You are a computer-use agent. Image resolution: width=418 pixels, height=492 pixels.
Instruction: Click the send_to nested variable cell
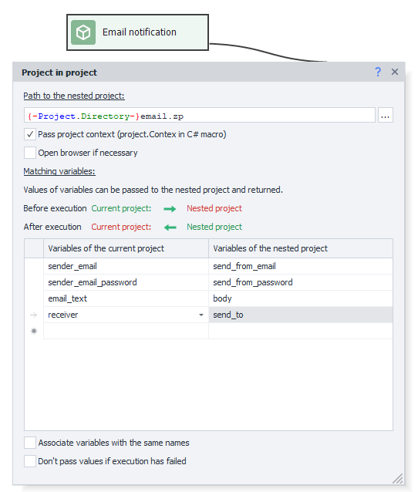point(301,315)
